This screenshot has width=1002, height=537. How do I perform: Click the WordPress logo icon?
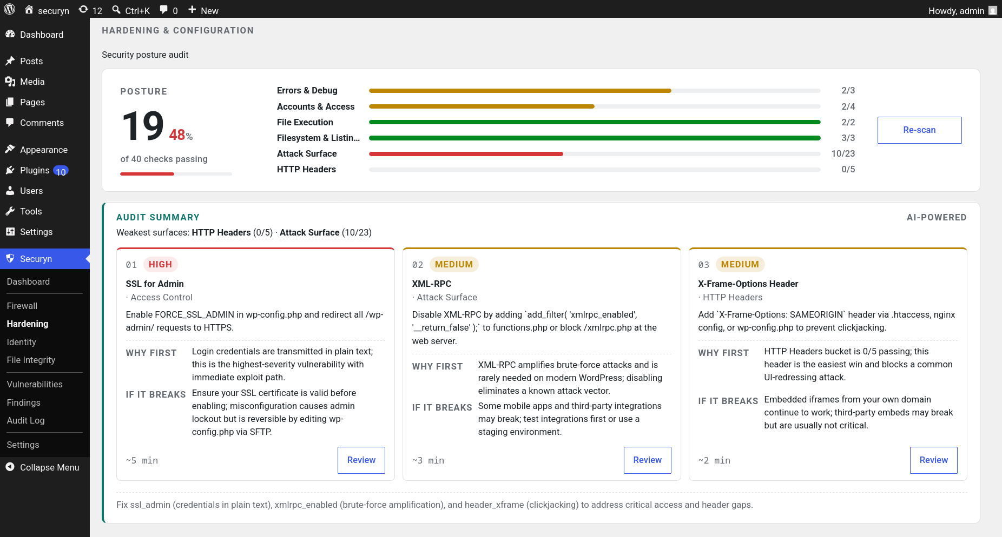[10, 9]
